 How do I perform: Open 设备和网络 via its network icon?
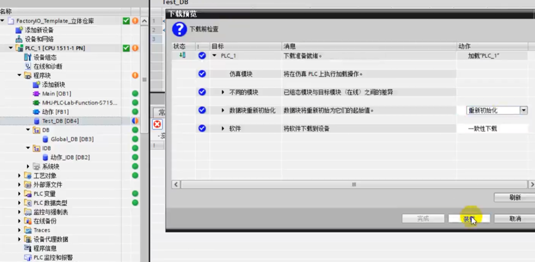click(20, 39)
